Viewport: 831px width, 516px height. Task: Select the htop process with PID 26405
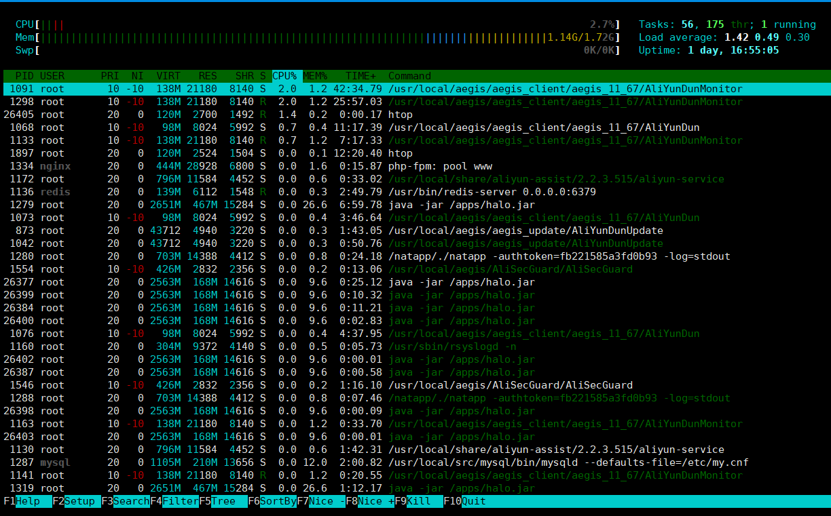pyautogui.click(x=415, y=115)
